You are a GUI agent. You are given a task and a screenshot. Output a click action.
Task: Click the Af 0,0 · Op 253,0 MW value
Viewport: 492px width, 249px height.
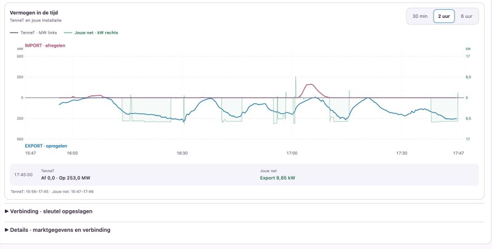point(66,178)
